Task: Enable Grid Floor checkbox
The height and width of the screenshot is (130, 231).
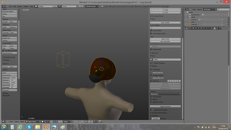Action: point(151,81)
